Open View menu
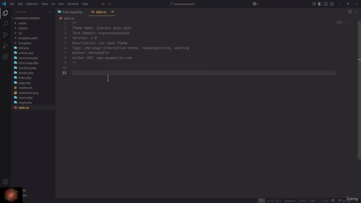 pos(45,4)
